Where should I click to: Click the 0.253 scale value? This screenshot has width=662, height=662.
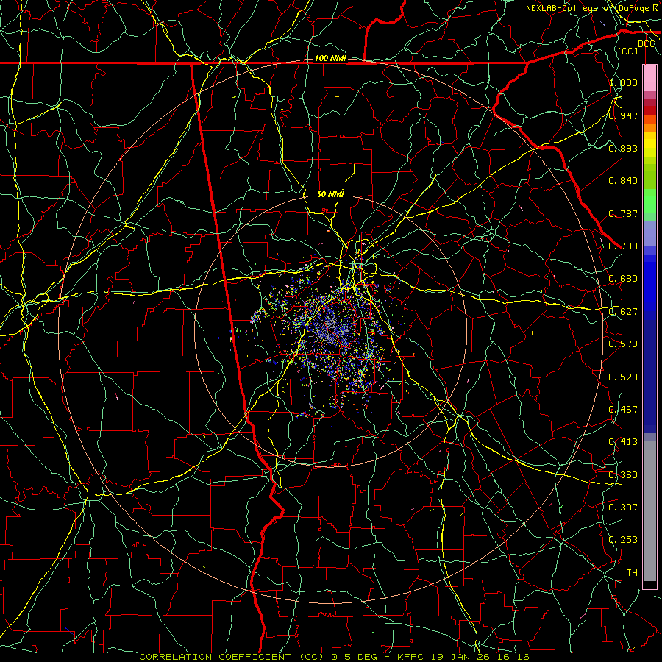623,540
